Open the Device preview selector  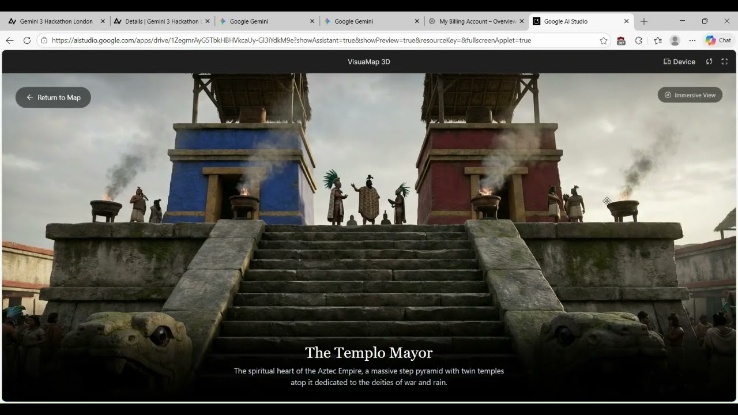(679, 62)
